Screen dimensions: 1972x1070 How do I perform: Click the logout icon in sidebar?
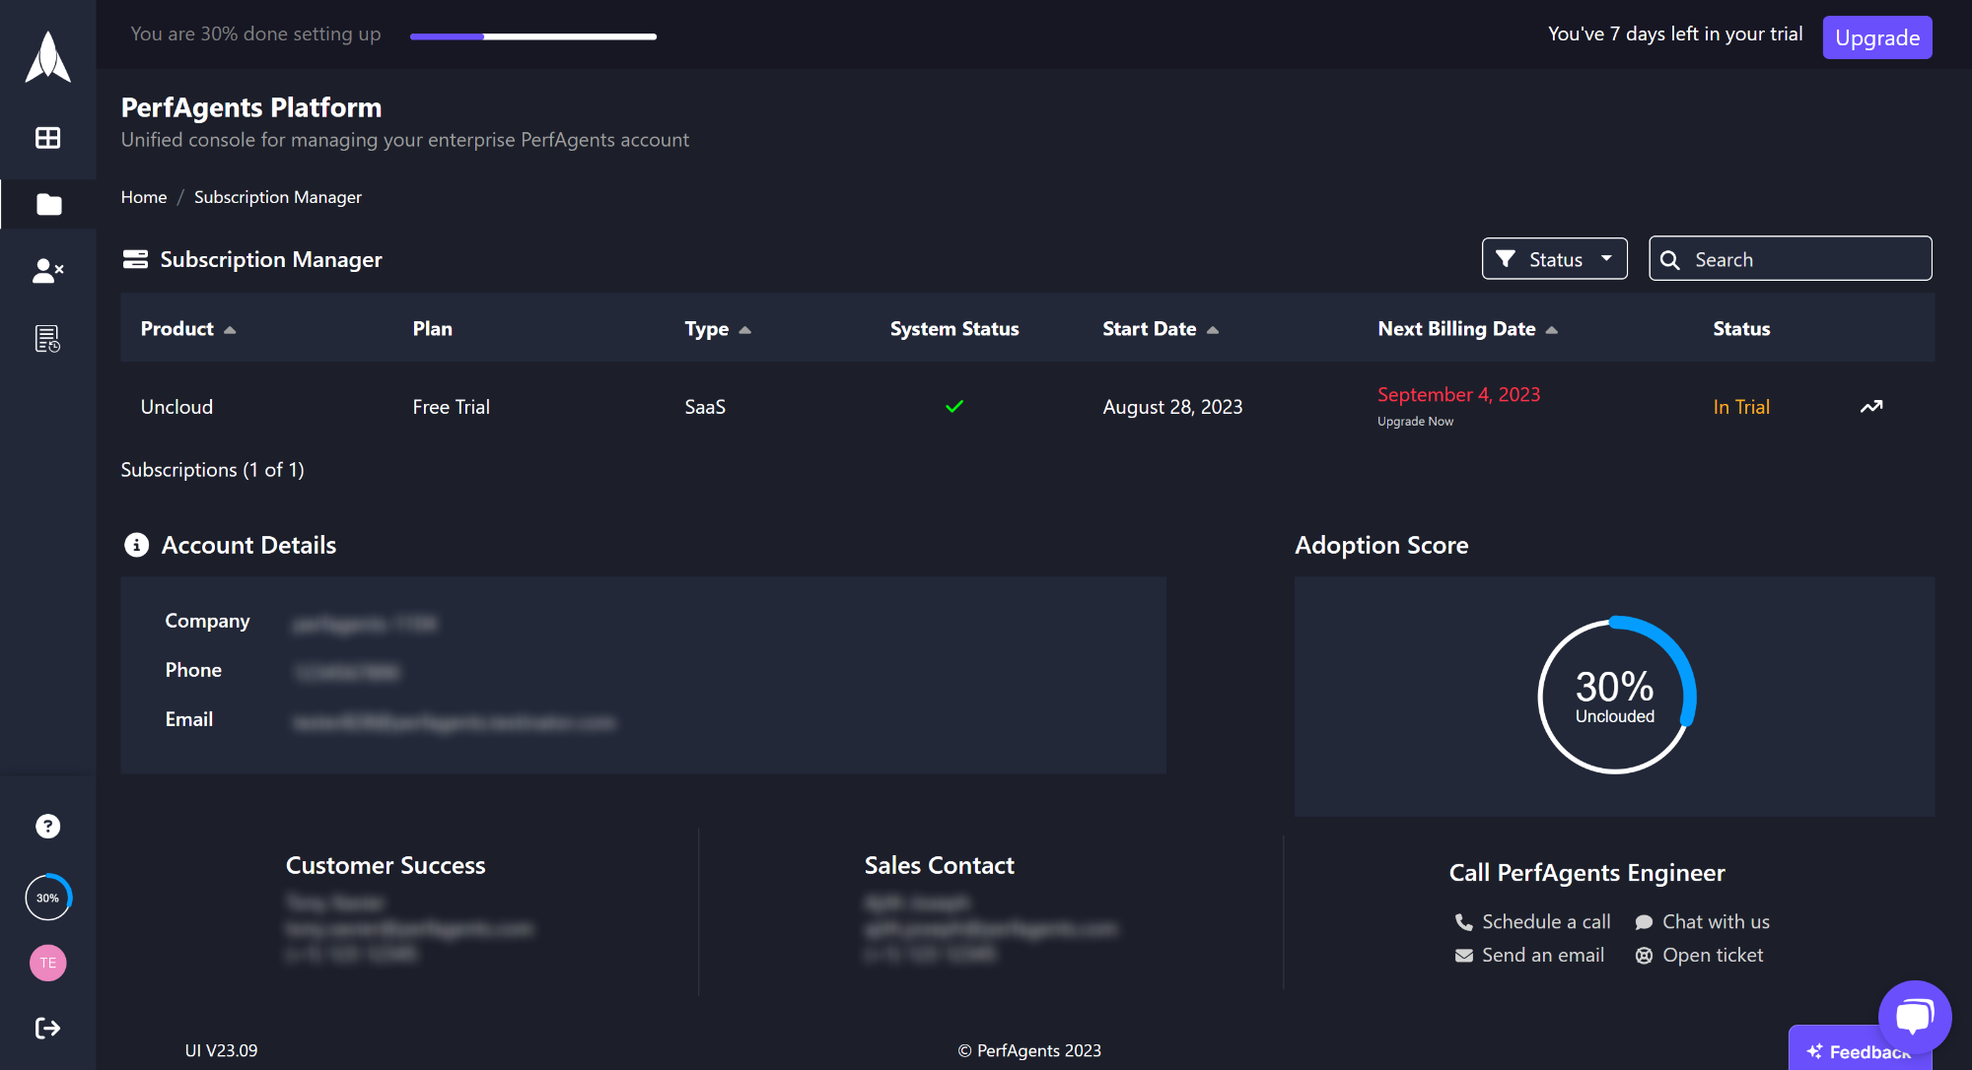coord(47,1028)
